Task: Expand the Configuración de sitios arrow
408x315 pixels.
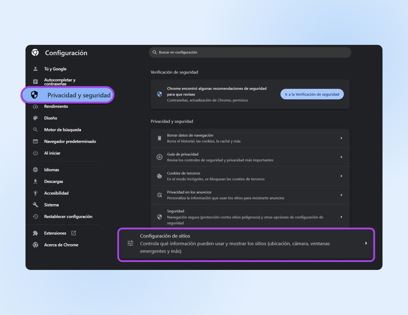Action: coord(366,243)
